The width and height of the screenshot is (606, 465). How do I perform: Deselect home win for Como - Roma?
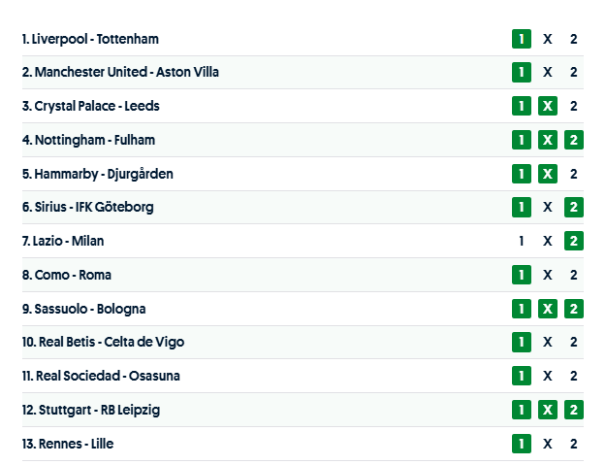tap(522, 275)
